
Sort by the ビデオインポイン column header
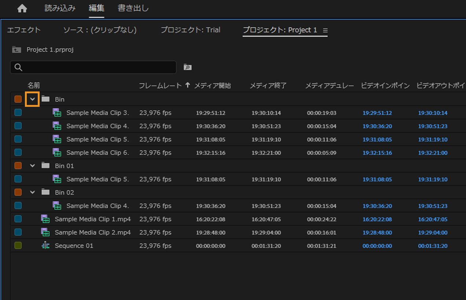point(385,86)
